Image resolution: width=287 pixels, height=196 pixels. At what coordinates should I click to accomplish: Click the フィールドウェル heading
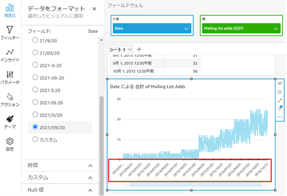pos(125,5)
